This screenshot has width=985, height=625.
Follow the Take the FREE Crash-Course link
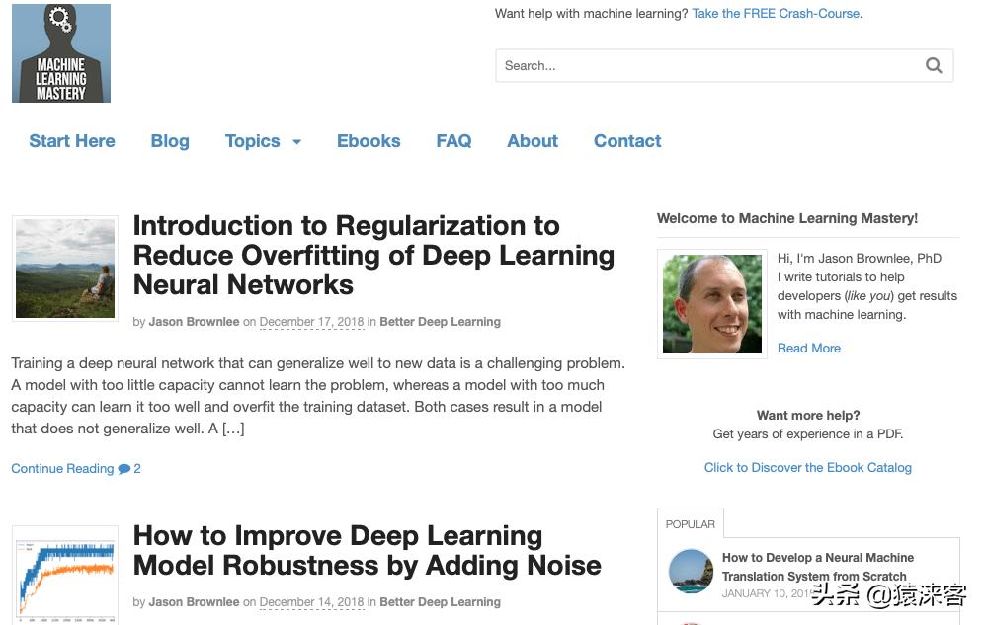(778, 13)
